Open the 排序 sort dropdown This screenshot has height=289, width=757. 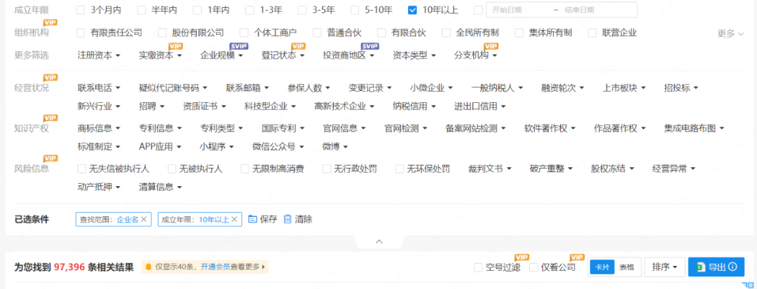[x=664, y=267]
